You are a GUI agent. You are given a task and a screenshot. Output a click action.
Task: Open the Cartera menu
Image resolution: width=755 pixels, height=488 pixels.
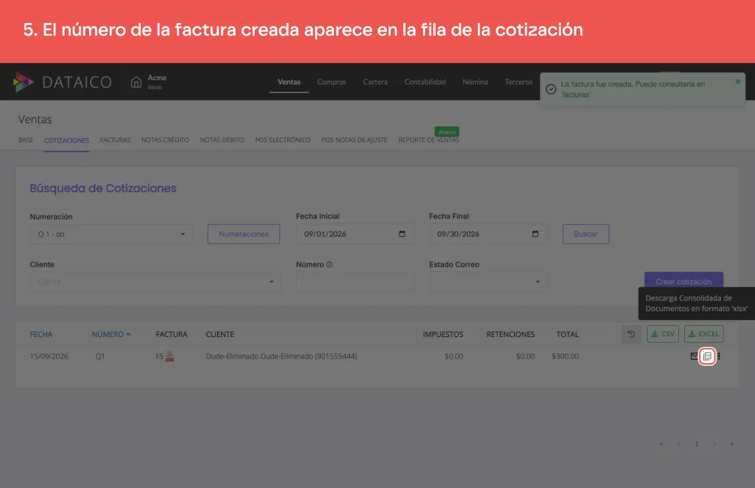375,82
